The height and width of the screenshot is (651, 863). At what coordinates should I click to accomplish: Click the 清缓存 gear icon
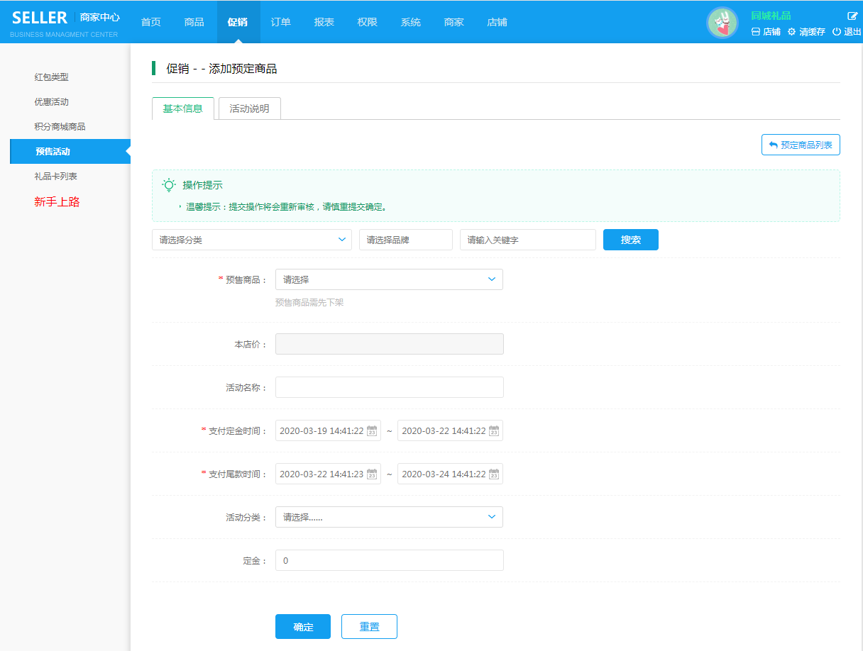pyautogui.click(x=791, y=32)
